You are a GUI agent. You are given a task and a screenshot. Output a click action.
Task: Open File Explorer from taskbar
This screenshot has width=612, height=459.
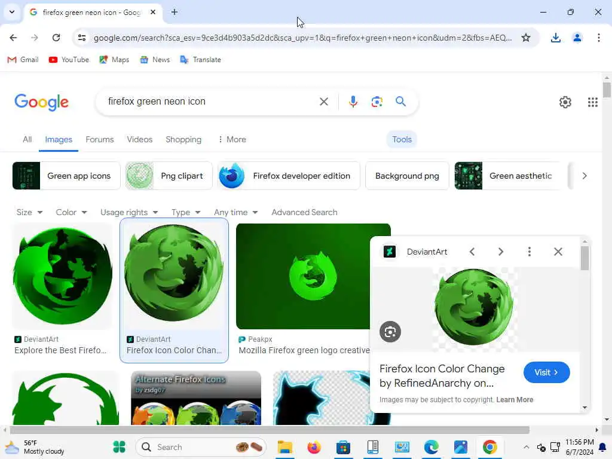pos(285,447)
